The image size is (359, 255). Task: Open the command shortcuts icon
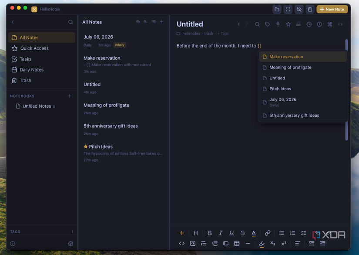click(330, 24)
